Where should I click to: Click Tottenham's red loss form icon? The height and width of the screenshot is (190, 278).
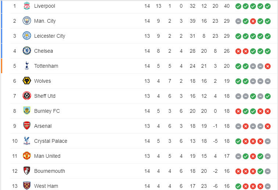pos(268,66)
